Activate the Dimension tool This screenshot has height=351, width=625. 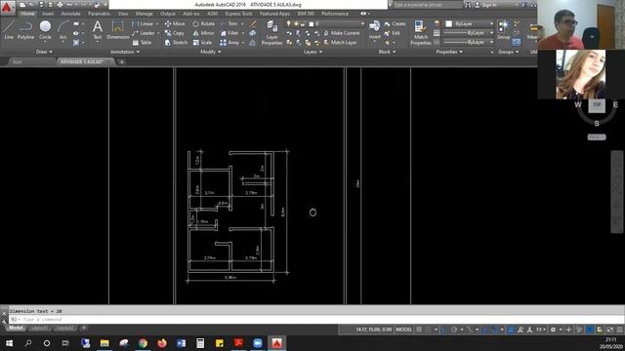[117, 30]
